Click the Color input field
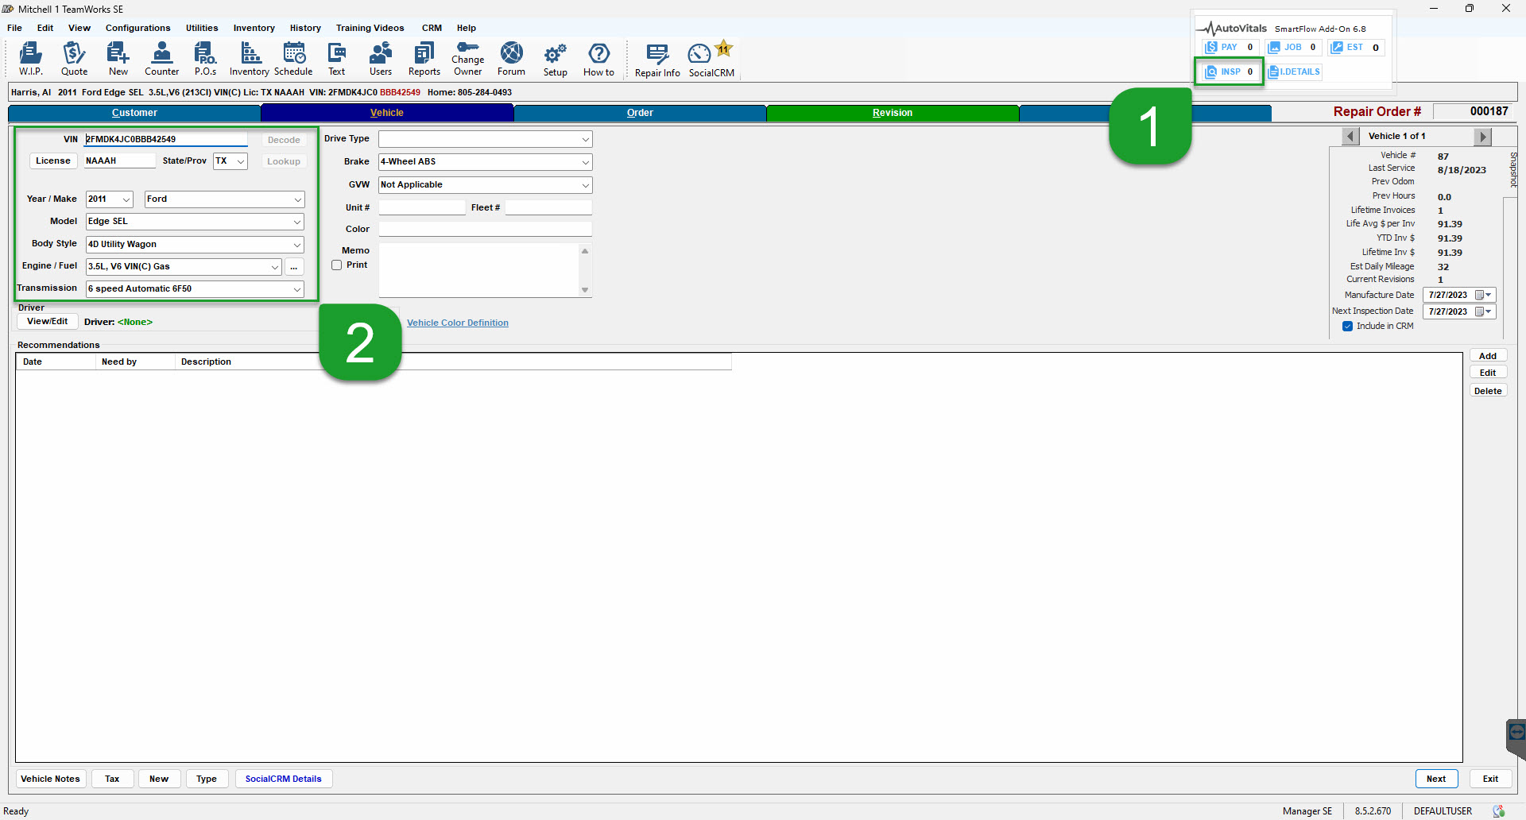Viewport: 1526px width, 820px height. click(x=485, y=230)
